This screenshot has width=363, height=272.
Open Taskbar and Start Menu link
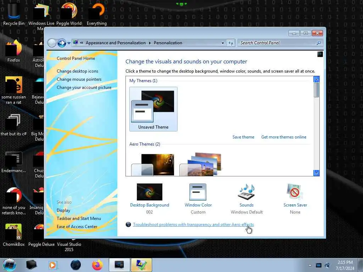pyautogui.click(x=79, y=218)
